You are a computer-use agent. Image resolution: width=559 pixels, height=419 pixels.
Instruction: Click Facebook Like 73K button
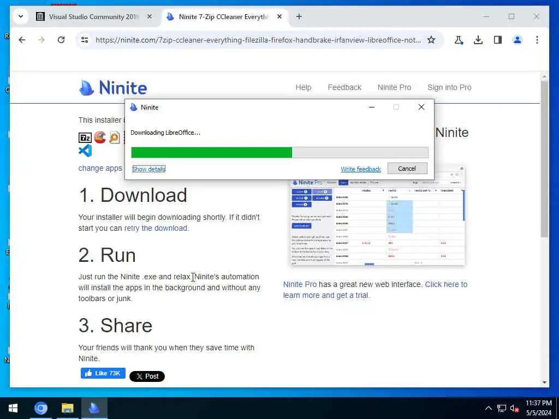pyautogui.click(x=103, y=373)
